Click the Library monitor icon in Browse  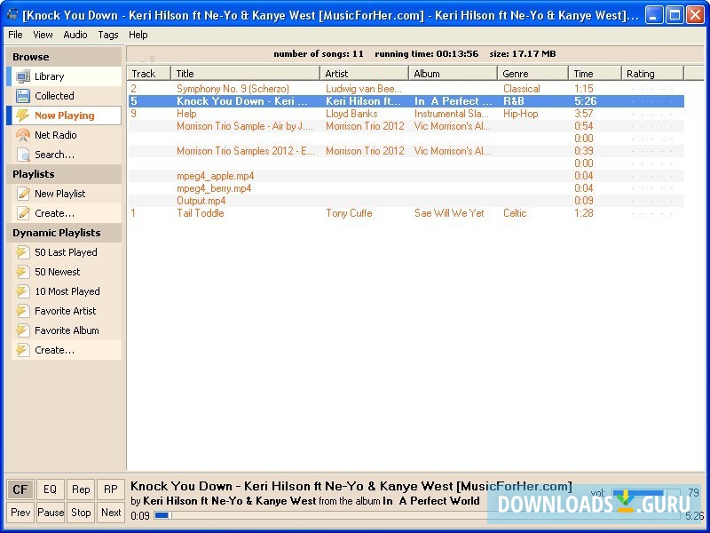coord(23,76)
